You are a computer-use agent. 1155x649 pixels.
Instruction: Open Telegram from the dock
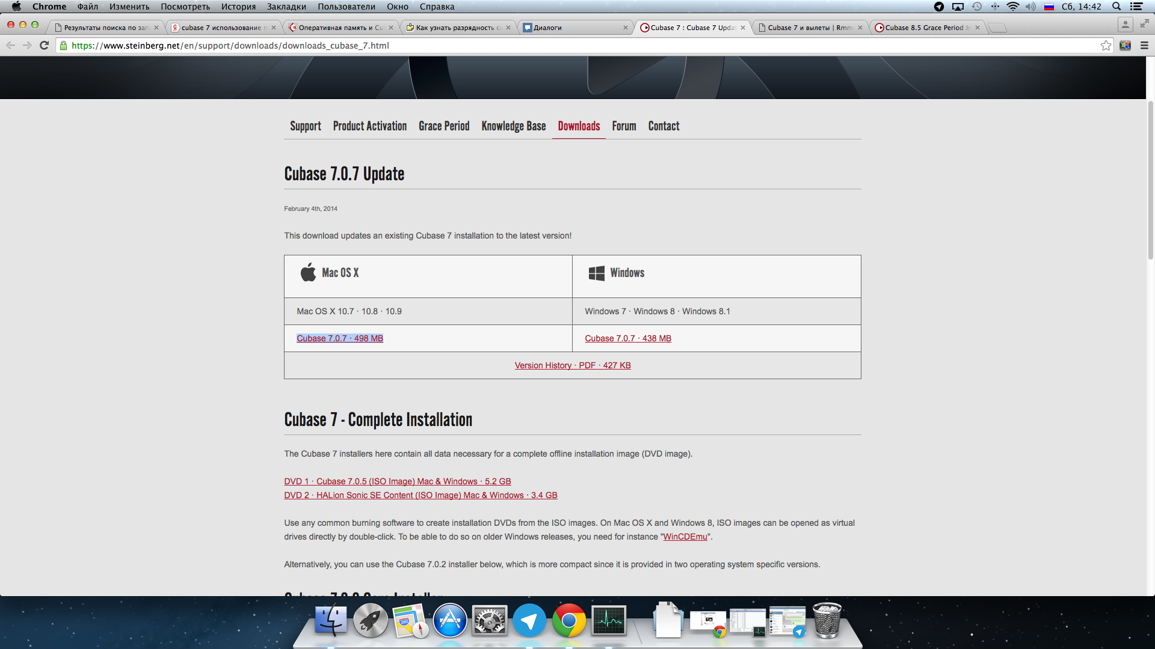[x=529, y=621]
